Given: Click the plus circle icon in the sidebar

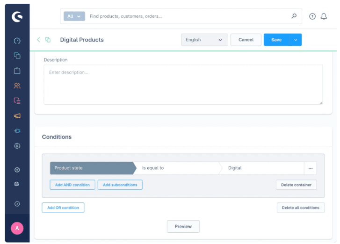Looking at the screenshot, I should pos(17,170).
